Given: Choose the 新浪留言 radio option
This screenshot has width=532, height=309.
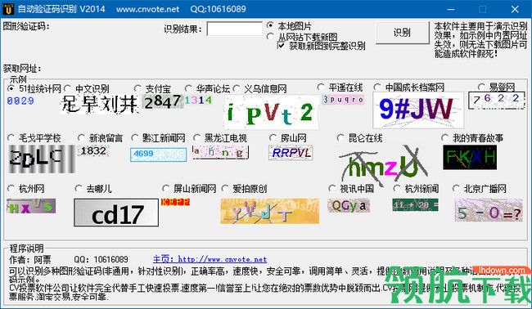Looking at the screenshot, I should point(81,138).
